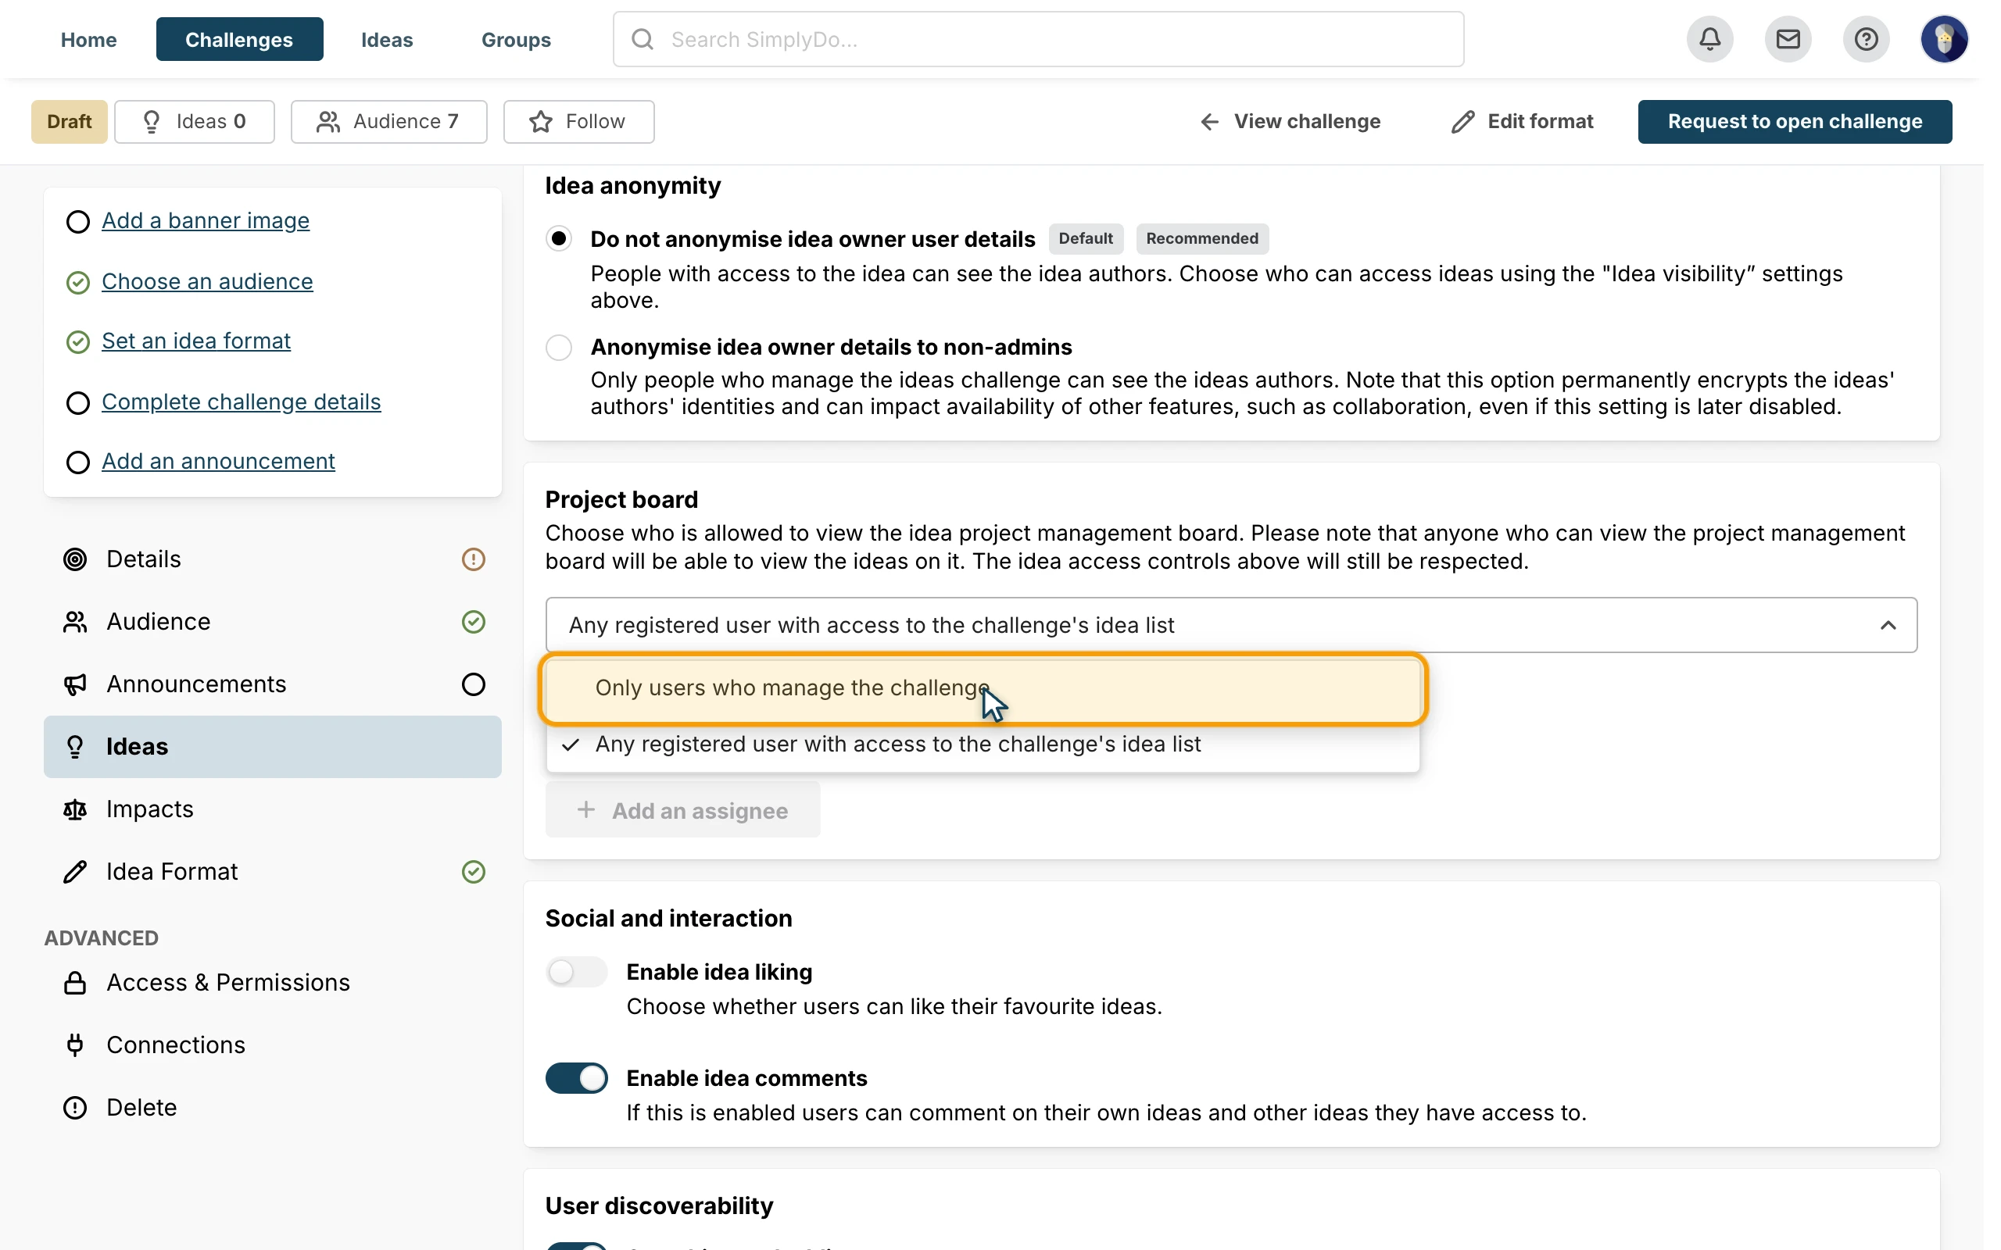Go back with View challenge
This screenshot has width=2001, height=1250.
[1290, 122]
